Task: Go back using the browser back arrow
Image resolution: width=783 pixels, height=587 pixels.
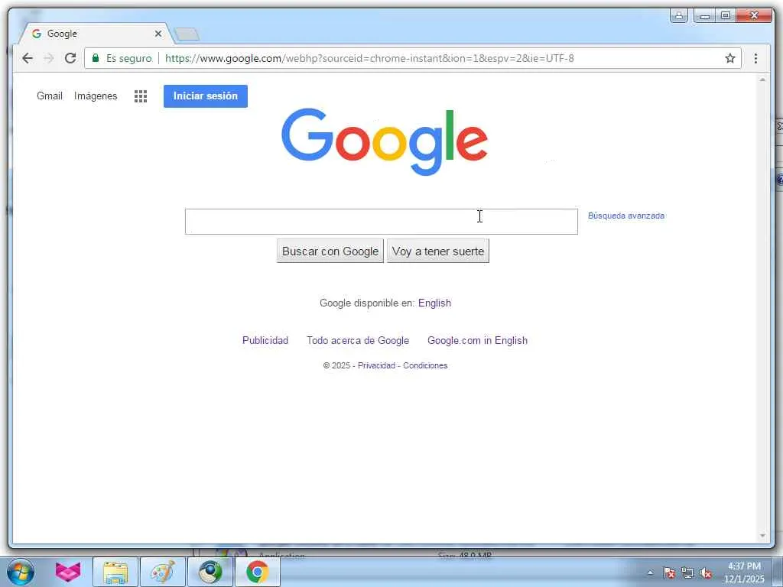Action: [x=28, y=58]
